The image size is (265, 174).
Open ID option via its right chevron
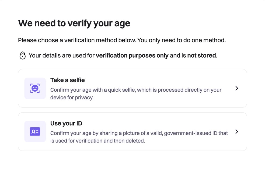pos(237,131)
